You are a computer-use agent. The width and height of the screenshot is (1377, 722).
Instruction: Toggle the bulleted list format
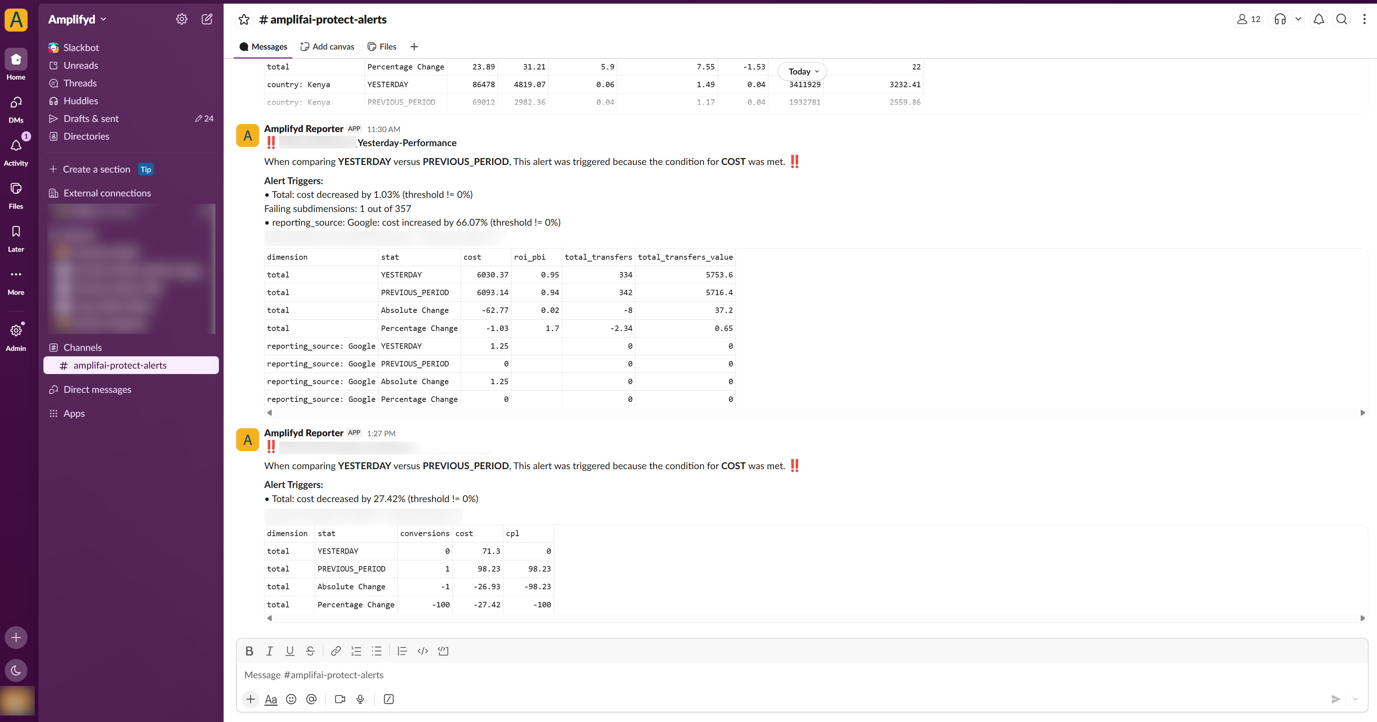[376, 651]
